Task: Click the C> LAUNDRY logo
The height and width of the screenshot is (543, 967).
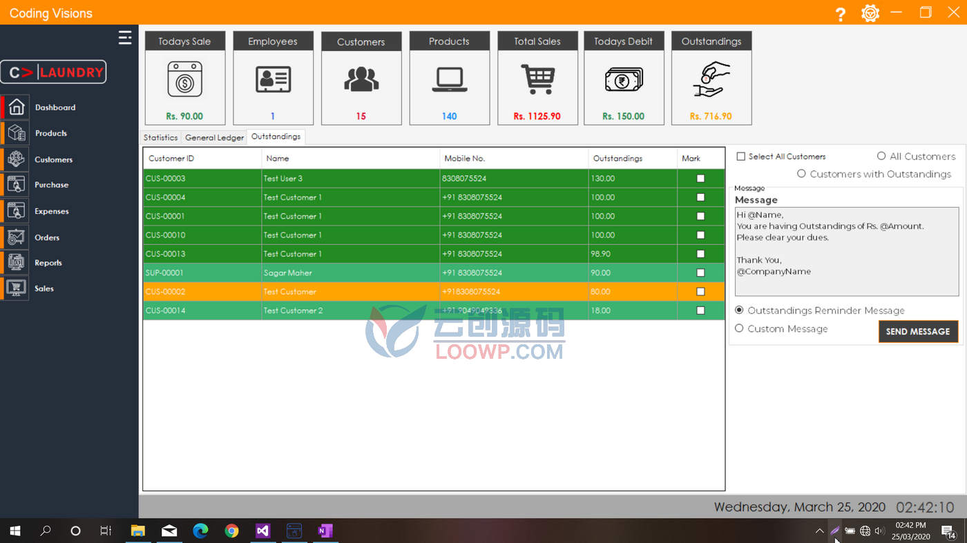Action: coord(53,72)
